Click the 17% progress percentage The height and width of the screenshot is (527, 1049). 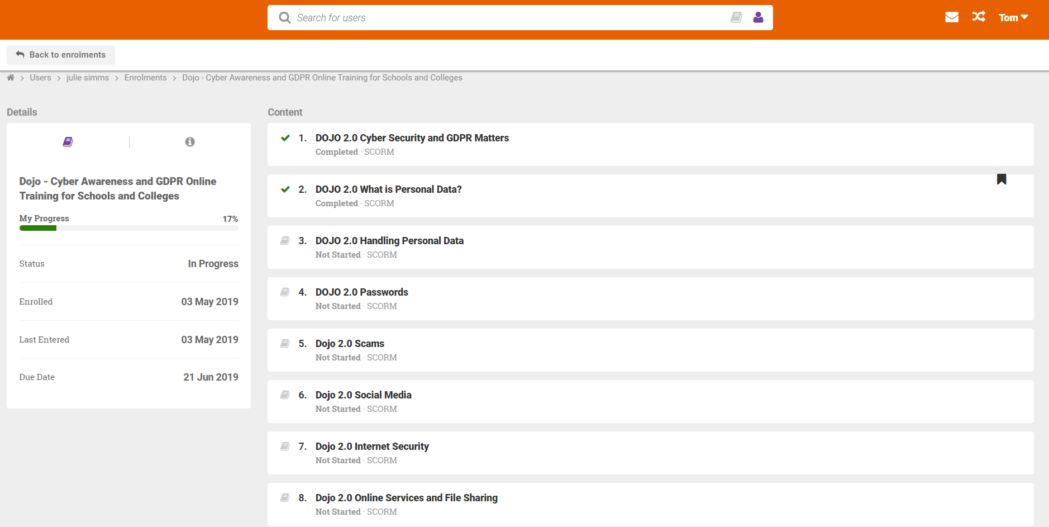230,219
